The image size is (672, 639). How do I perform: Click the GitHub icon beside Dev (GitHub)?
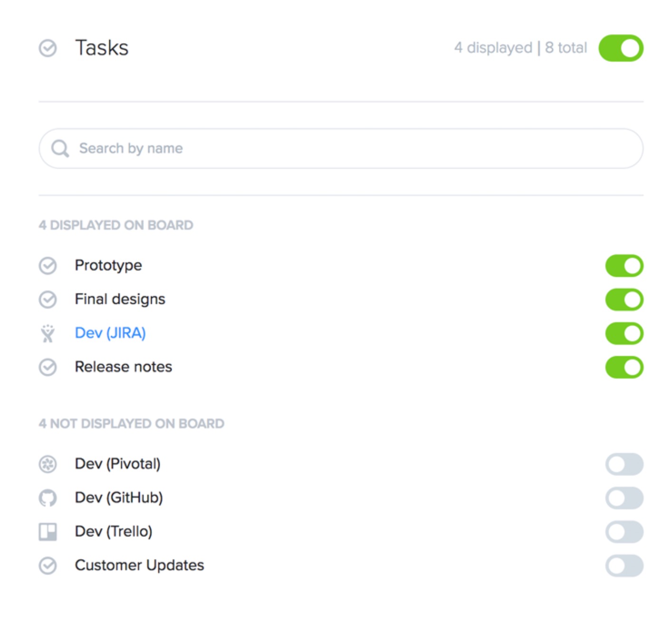coord(48,498)
